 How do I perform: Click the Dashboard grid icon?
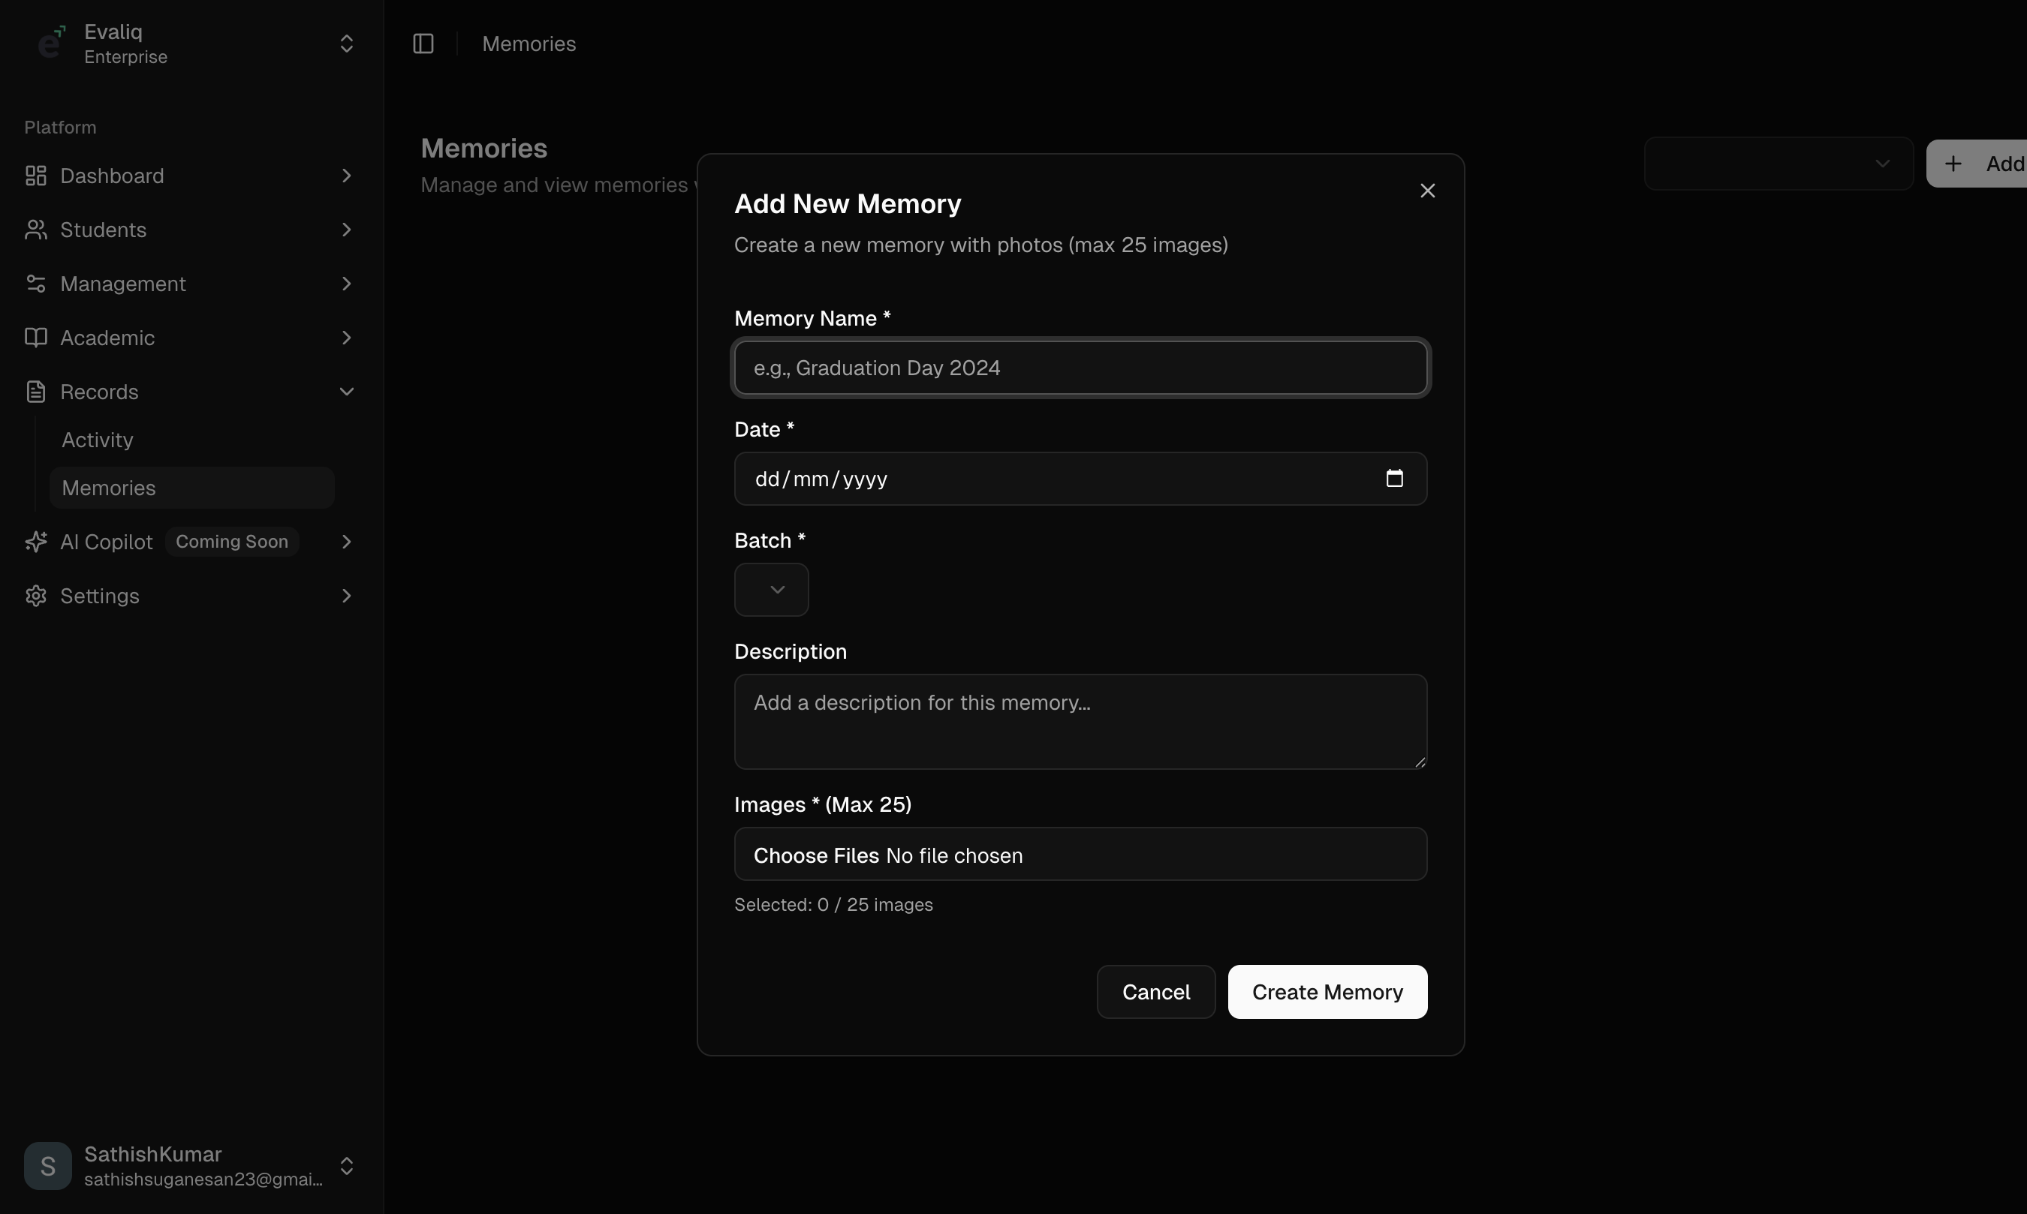(x=35, y=176)
